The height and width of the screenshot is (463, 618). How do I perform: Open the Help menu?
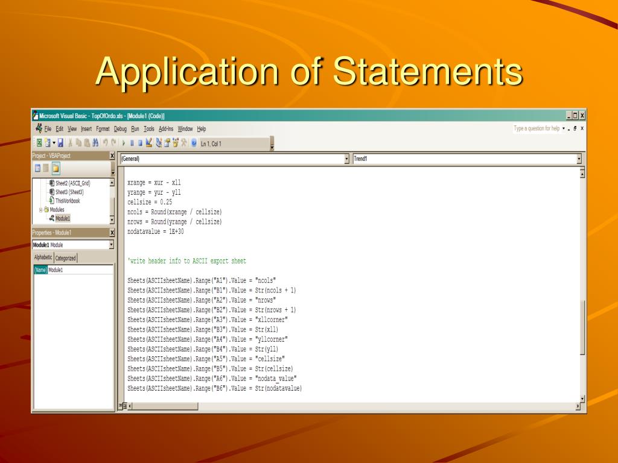click(202, 129)
